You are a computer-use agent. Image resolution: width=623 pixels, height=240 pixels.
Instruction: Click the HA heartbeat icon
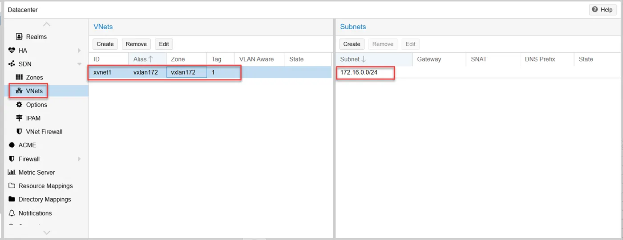point(12,51)
